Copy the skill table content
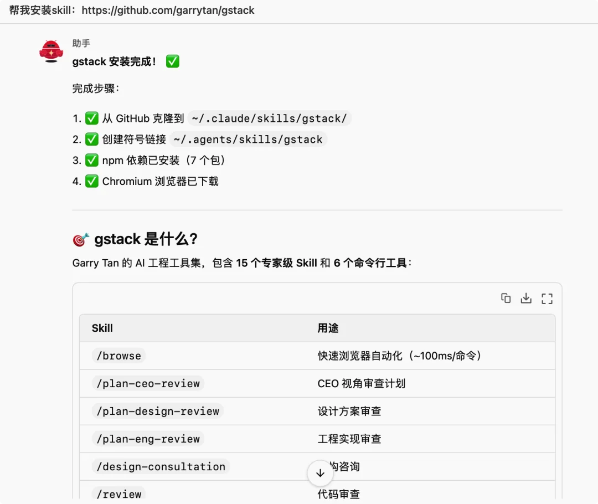Viewport: 598px width, 504px height. tap(506, 298)
